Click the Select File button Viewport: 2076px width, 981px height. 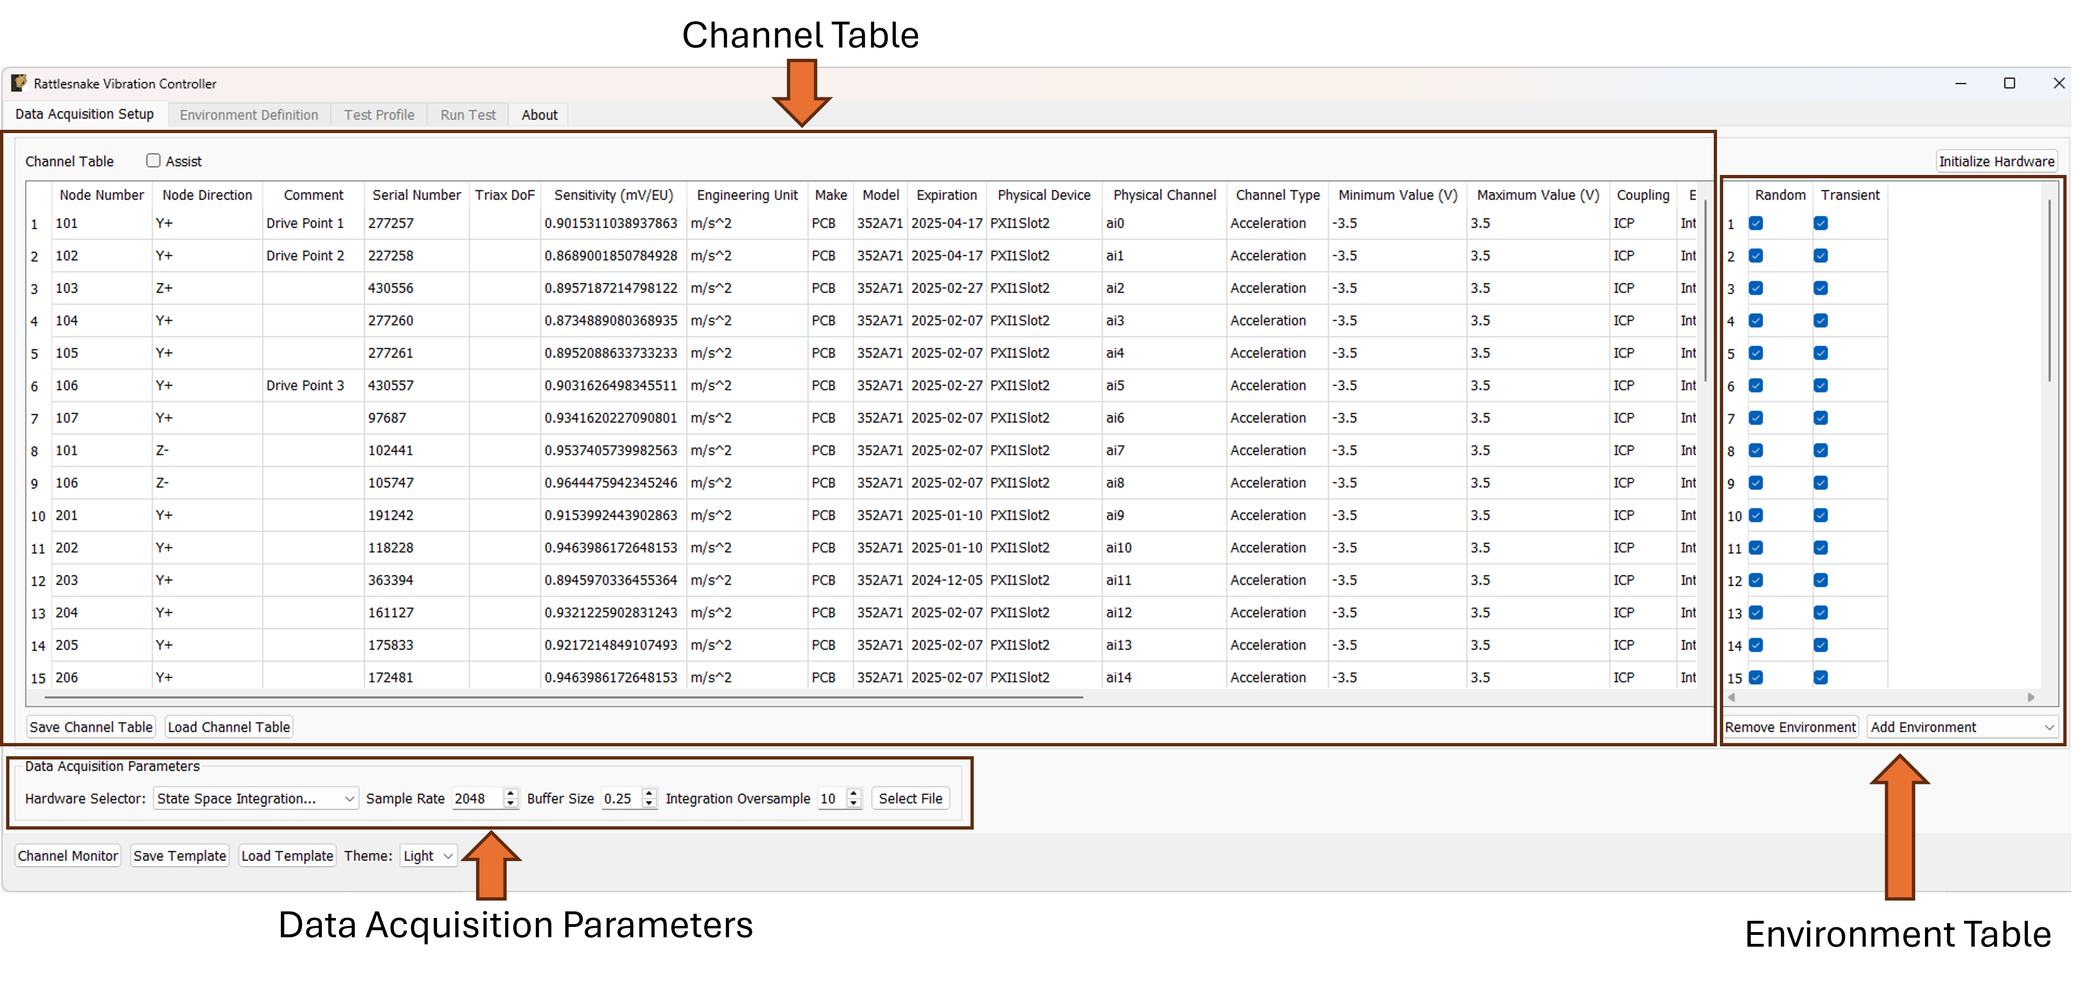910,798
